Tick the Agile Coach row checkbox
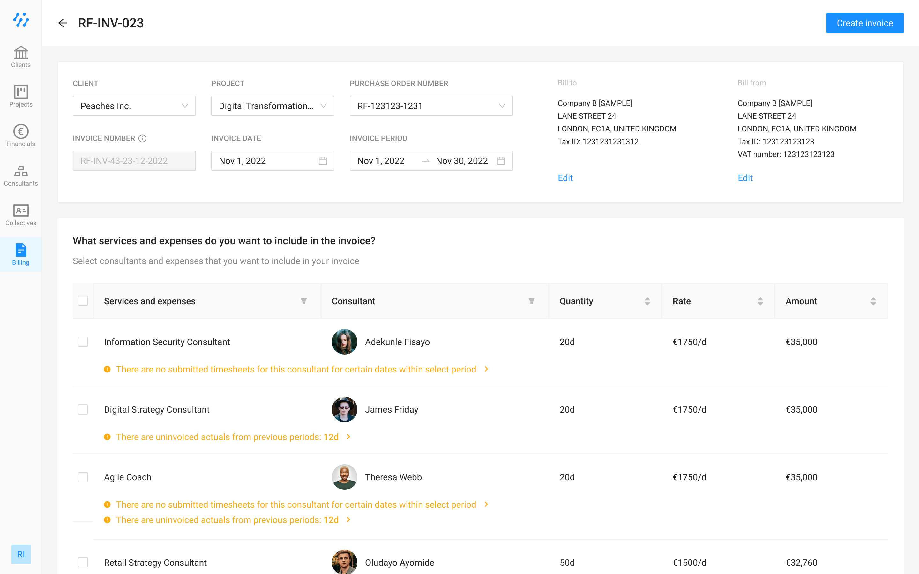 point(83,477)
